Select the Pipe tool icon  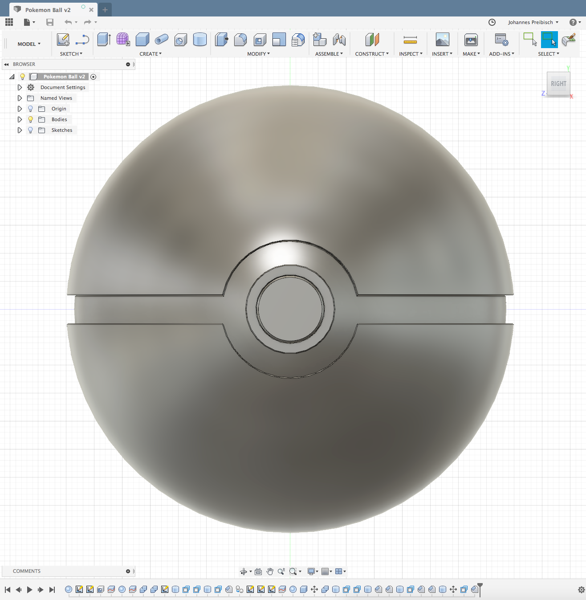pyautogui.click(x=162, y=40)
